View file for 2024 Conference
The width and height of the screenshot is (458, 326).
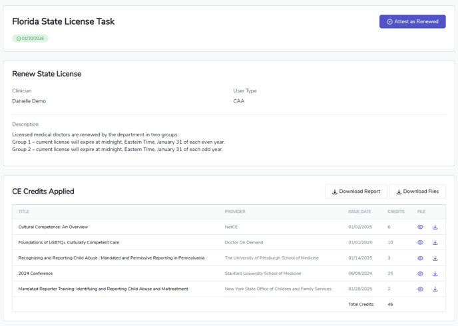420,273
